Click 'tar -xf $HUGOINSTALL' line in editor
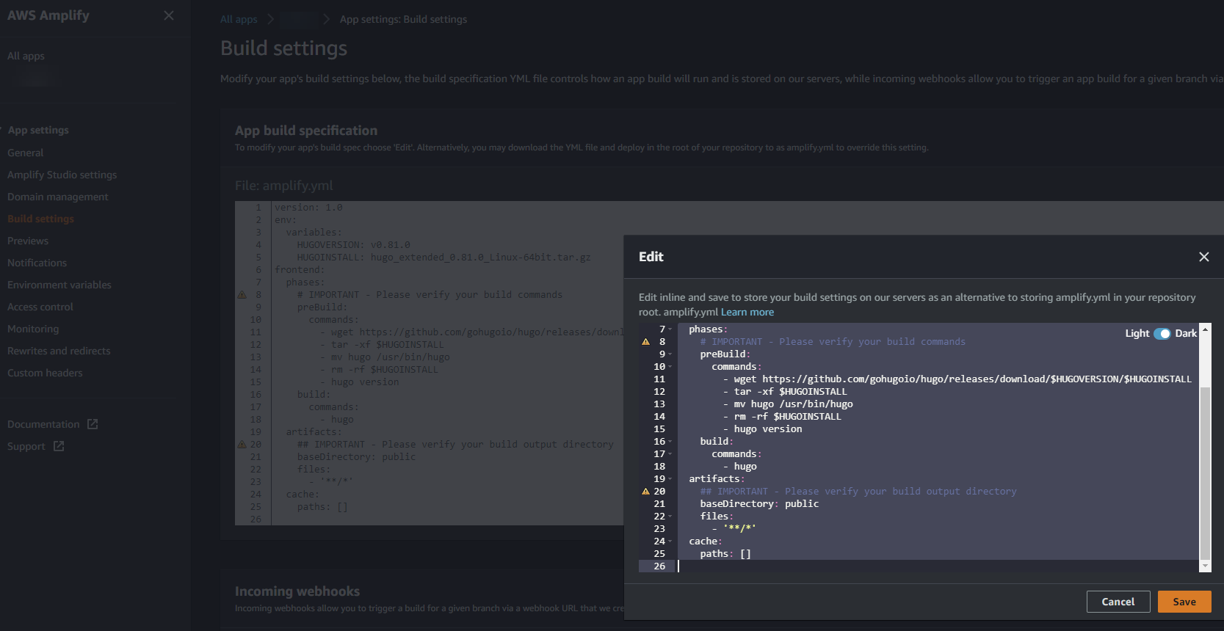Viewport: 1224px width, 631px height. point(785,392)
